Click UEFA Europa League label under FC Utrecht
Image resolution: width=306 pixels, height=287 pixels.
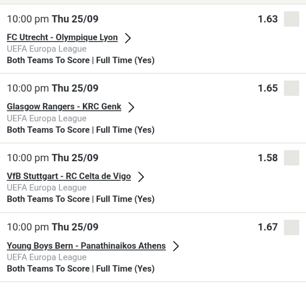pos(47,49)
